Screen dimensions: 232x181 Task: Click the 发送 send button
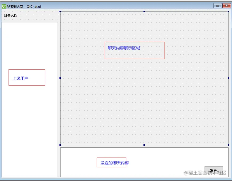[x=214, y=171]
